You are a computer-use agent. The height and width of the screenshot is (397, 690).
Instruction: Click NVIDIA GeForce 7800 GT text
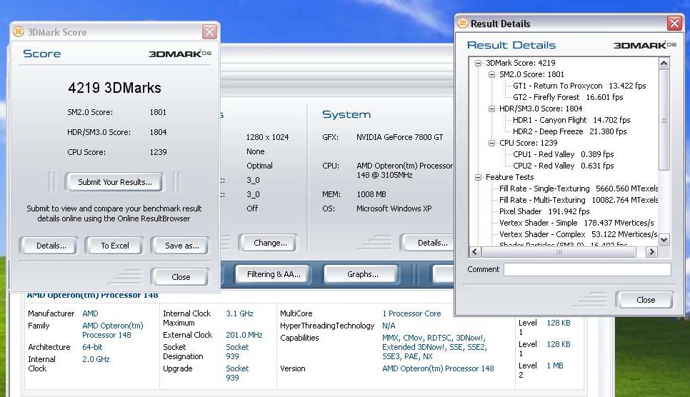point(399,137)
